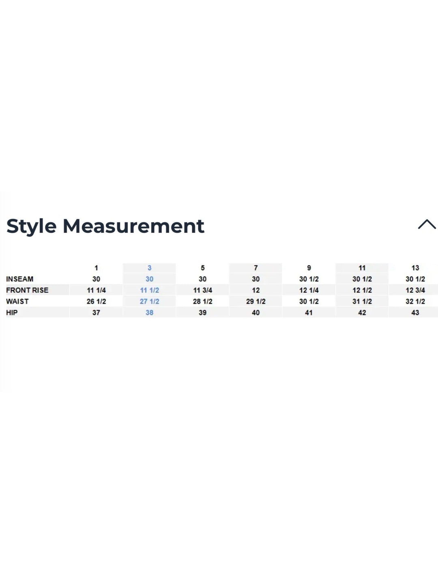Select size 5 column header
The width and height of the screenshot is (438, 584).
[202, 268]
